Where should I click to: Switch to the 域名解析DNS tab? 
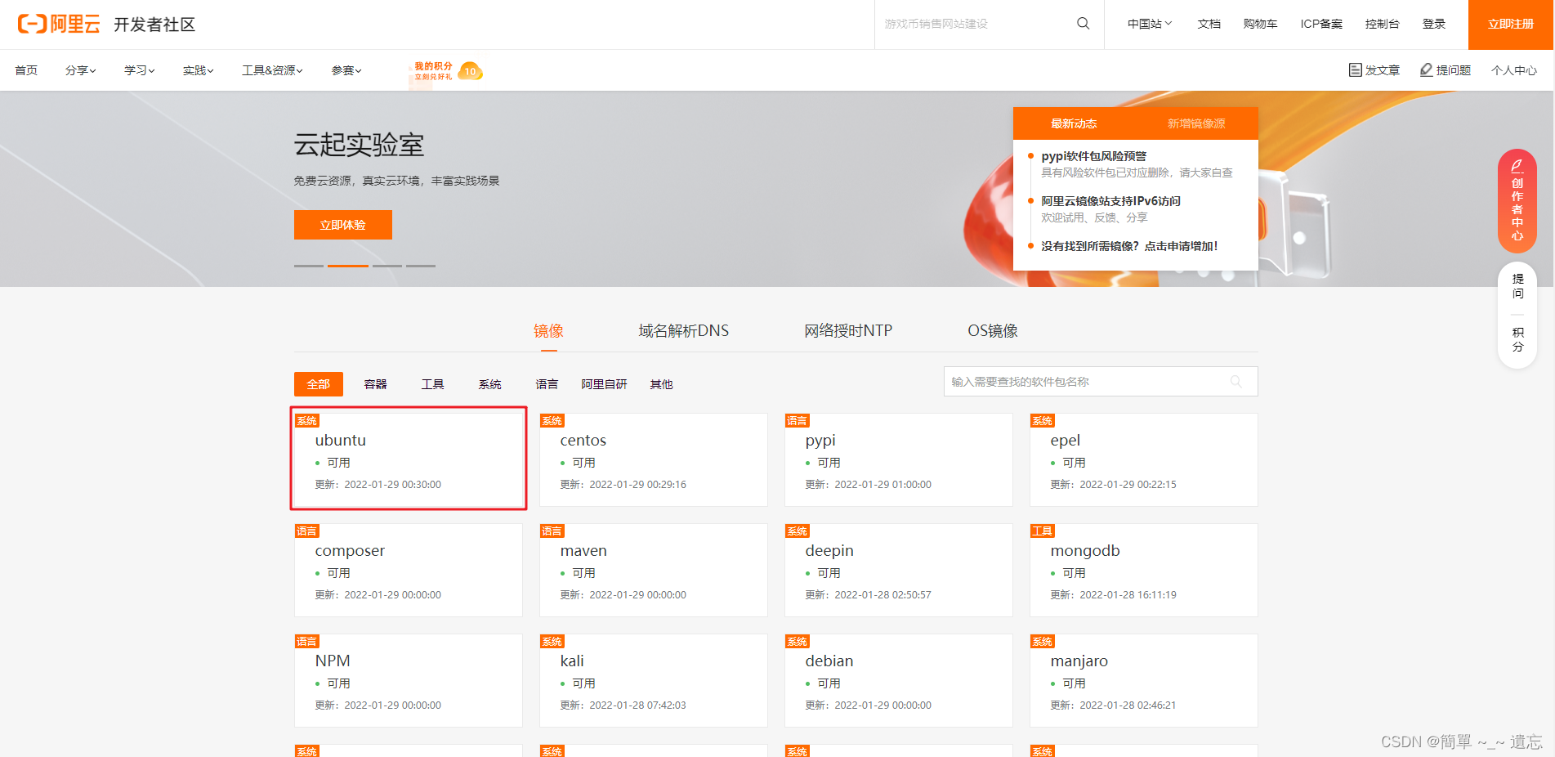tap(684, 331)
